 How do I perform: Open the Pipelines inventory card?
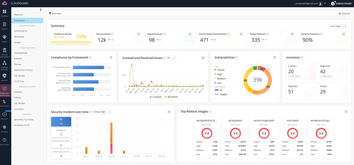(x=301, y=91)
